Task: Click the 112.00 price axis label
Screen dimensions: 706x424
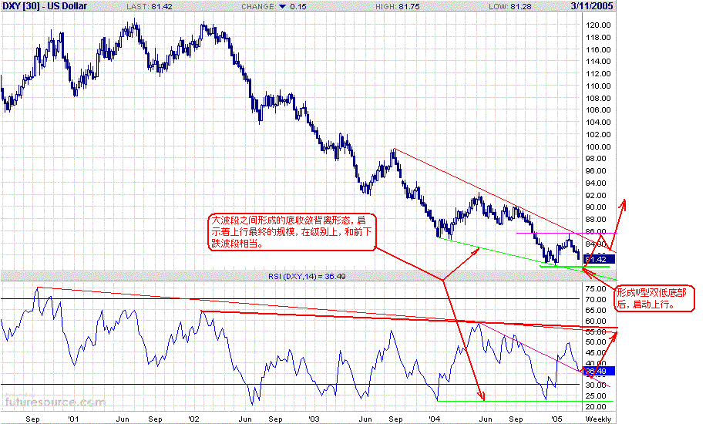Action: click(598, 73)
